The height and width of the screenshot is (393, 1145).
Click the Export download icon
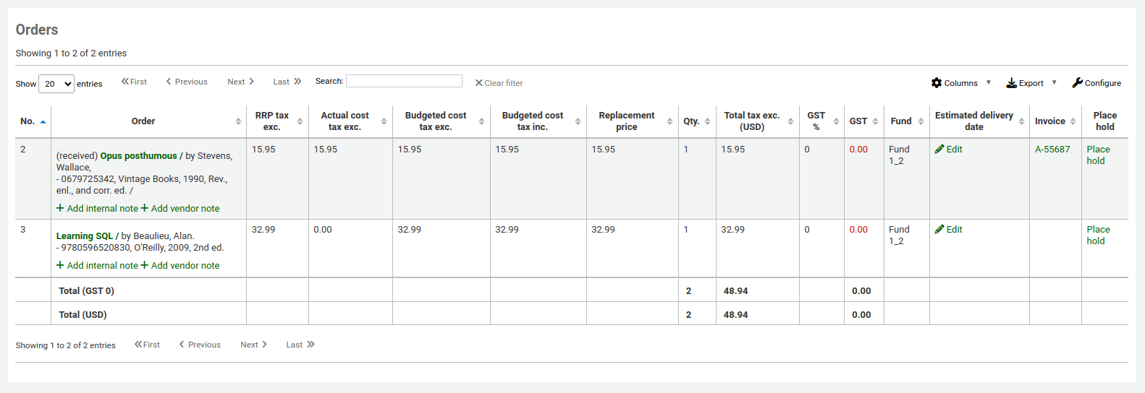point(1011,83)
